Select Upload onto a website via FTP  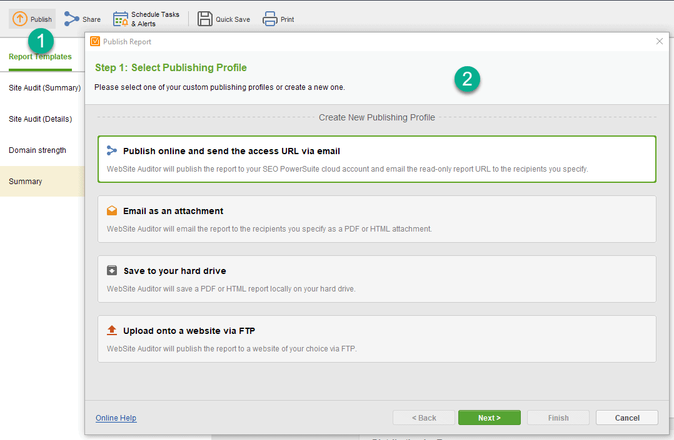pos(376,339)
